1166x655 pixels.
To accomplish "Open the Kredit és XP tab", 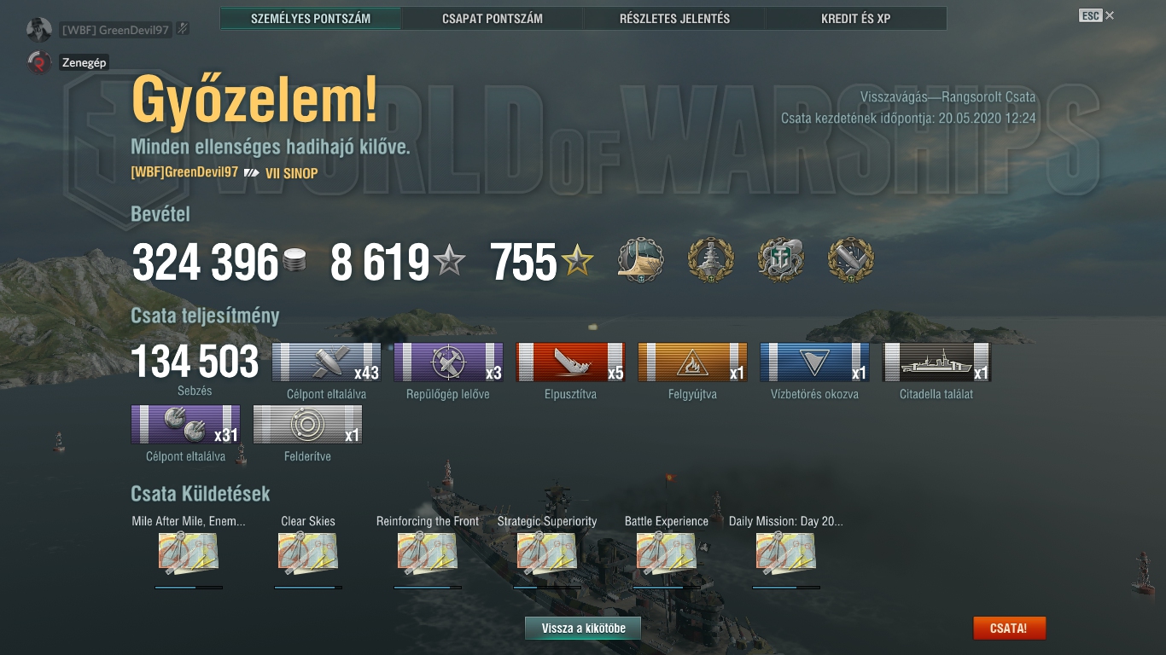I will click(x=856, y=19).
